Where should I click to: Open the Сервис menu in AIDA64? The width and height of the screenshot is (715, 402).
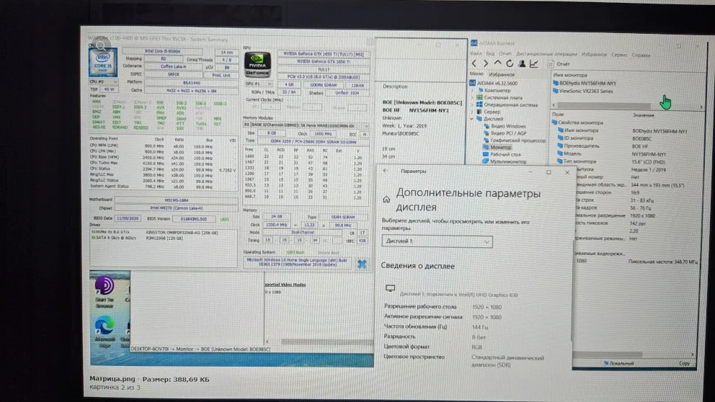click(619, 55)
